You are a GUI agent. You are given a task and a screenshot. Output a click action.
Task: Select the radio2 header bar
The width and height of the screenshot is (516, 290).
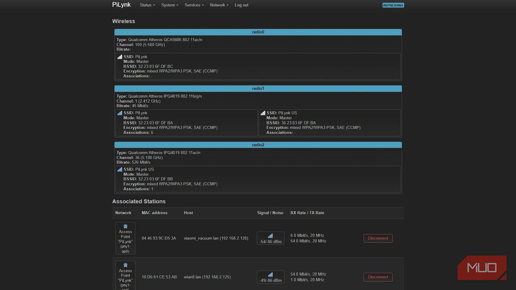pos(258,145)
